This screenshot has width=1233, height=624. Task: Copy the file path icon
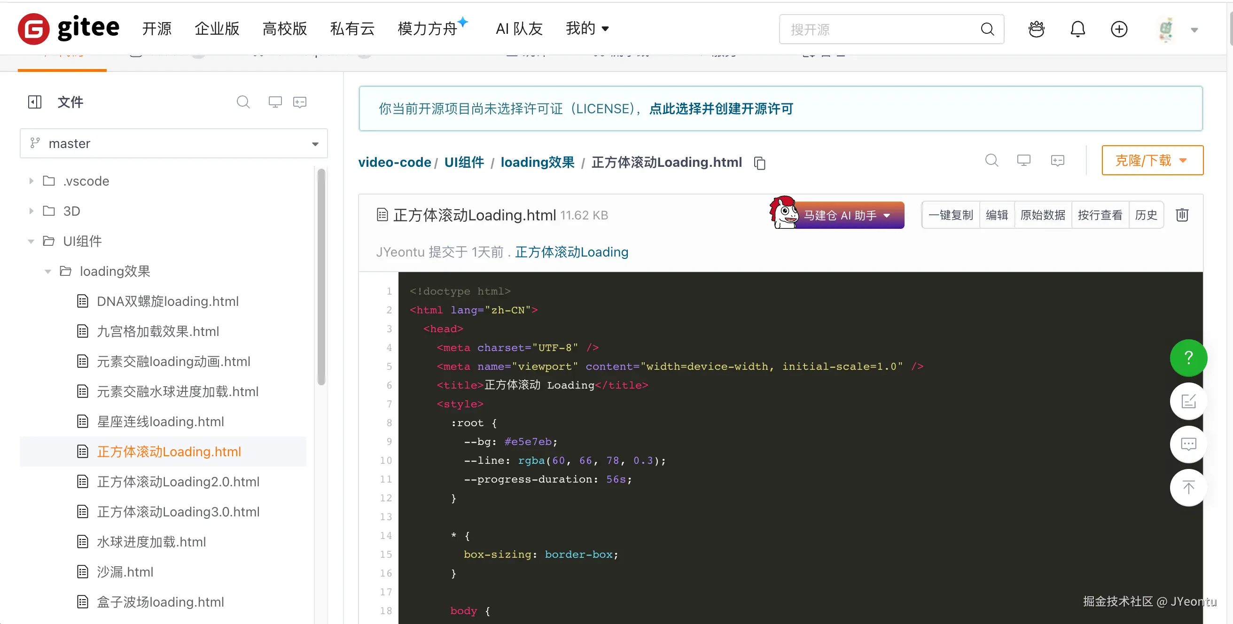(x=760, y=163)
